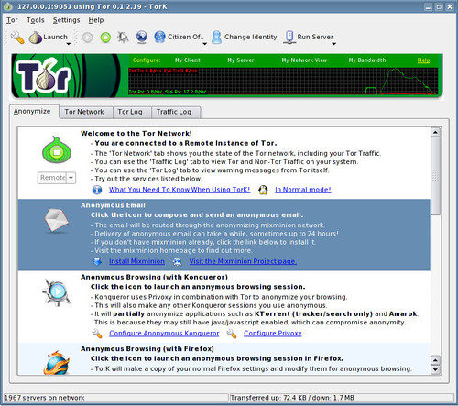Image resolution: width=458 pixels, height=406 pixels.
Task: Click wrench icon beside Configure Privoxy
Action: [x=232, y=334]
